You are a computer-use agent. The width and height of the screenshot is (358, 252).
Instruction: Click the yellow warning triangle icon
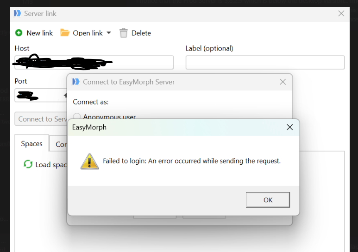tap(89, 162)
